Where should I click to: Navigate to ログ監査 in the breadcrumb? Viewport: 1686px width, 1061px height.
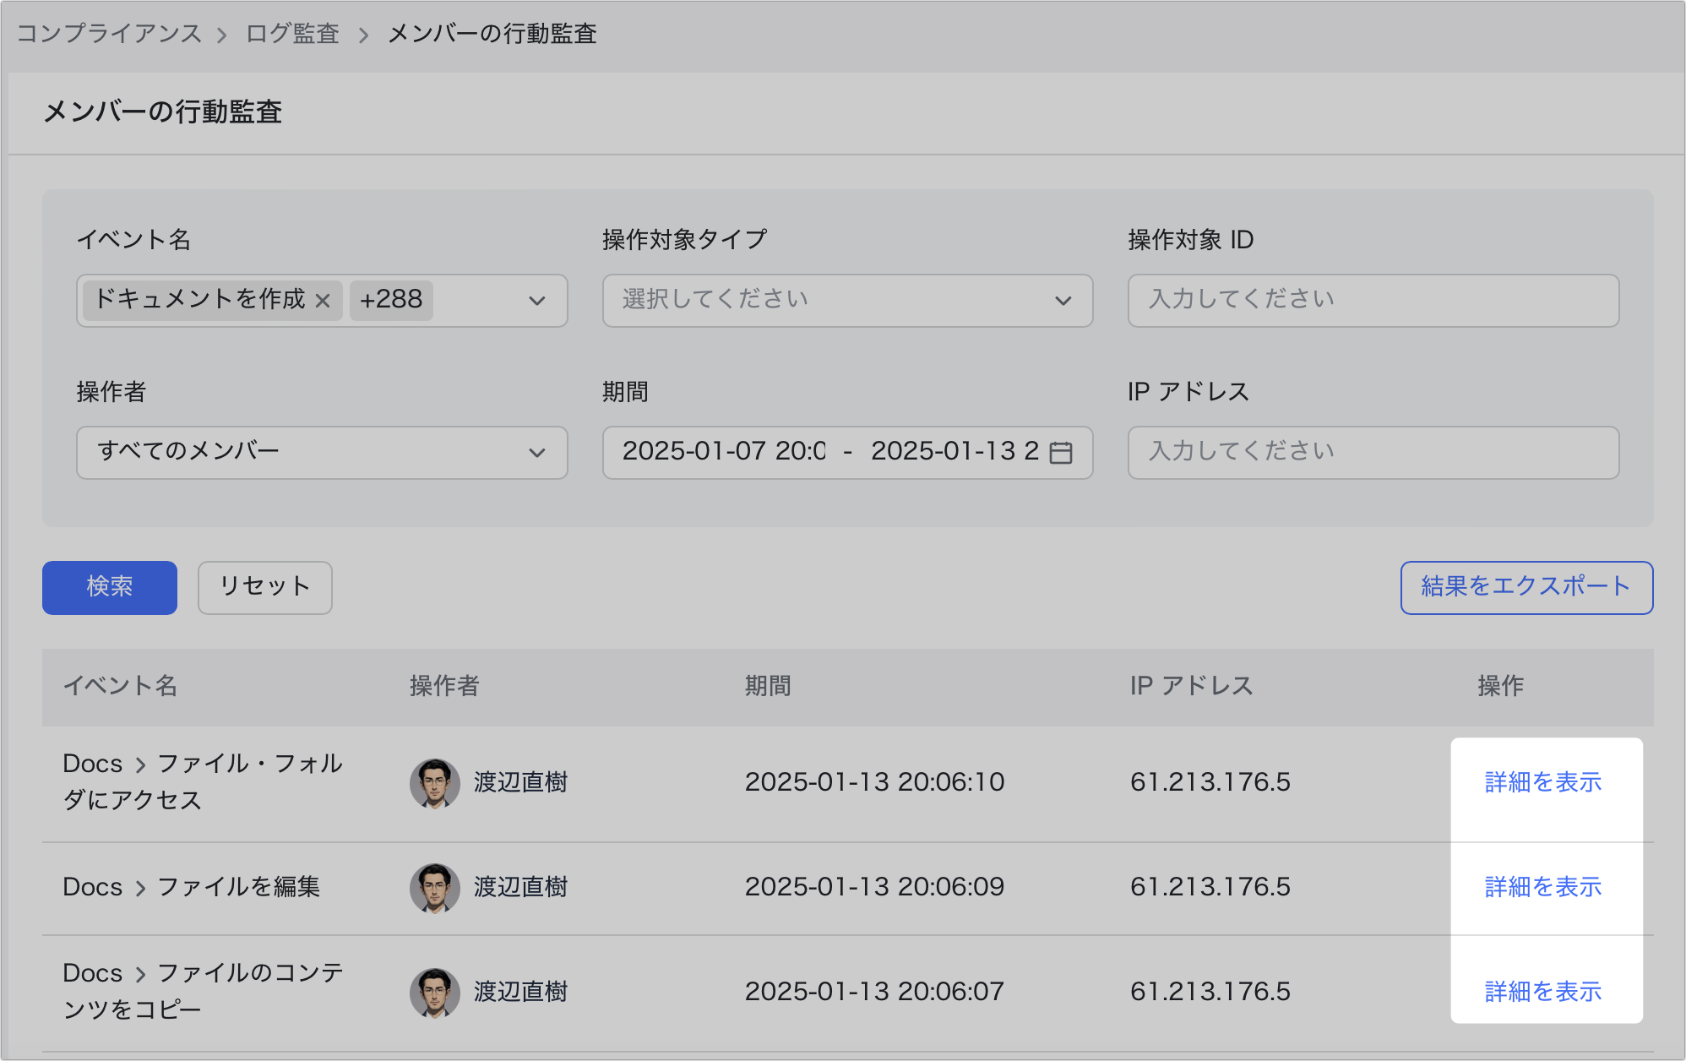click(292, 34)
